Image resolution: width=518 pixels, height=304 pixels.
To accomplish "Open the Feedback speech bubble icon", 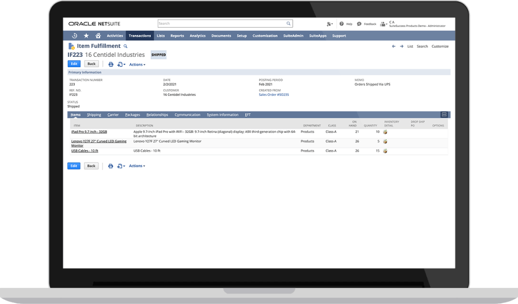I will pos(359,24).
